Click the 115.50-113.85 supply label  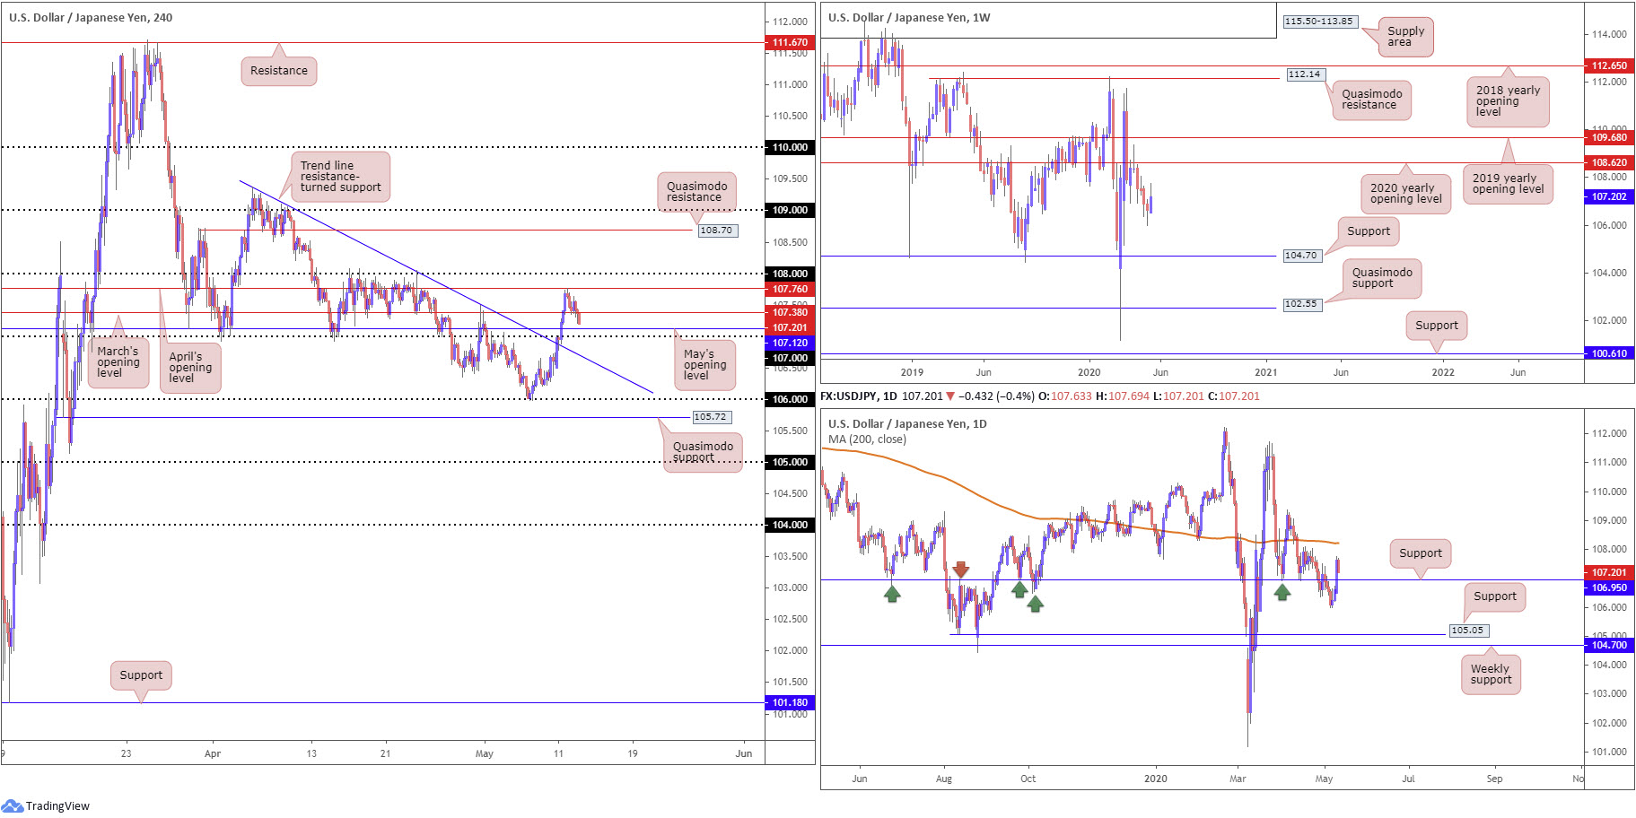pyautogui.click(x=1318, y=22)
